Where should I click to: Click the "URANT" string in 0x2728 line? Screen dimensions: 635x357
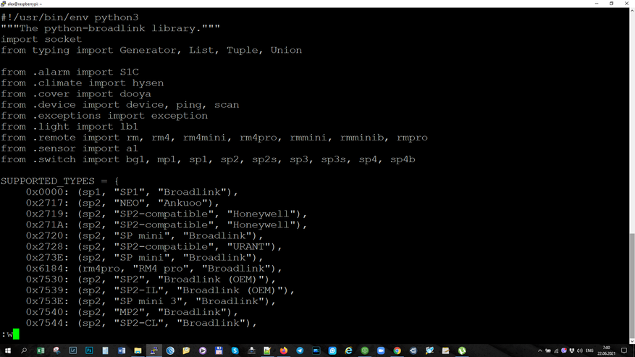[248, 246]
